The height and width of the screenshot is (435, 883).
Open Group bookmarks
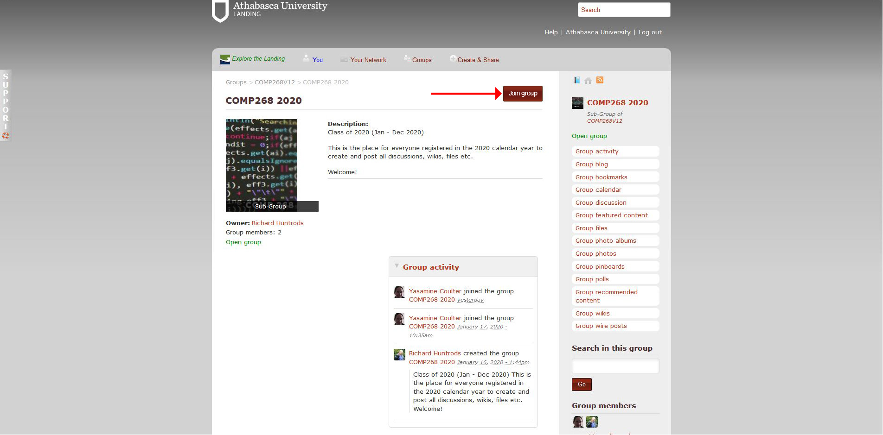click(615, 177)
